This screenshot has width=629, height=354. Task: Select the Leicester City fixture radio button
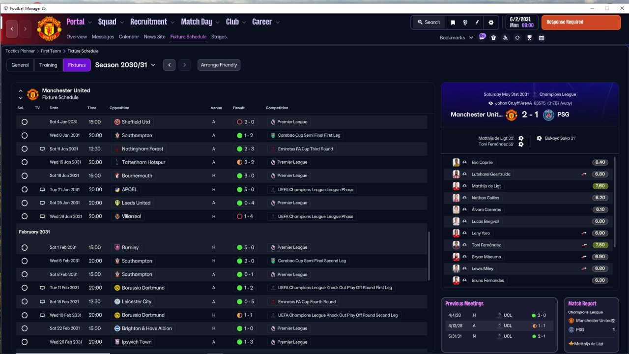[x=24, y=301]
